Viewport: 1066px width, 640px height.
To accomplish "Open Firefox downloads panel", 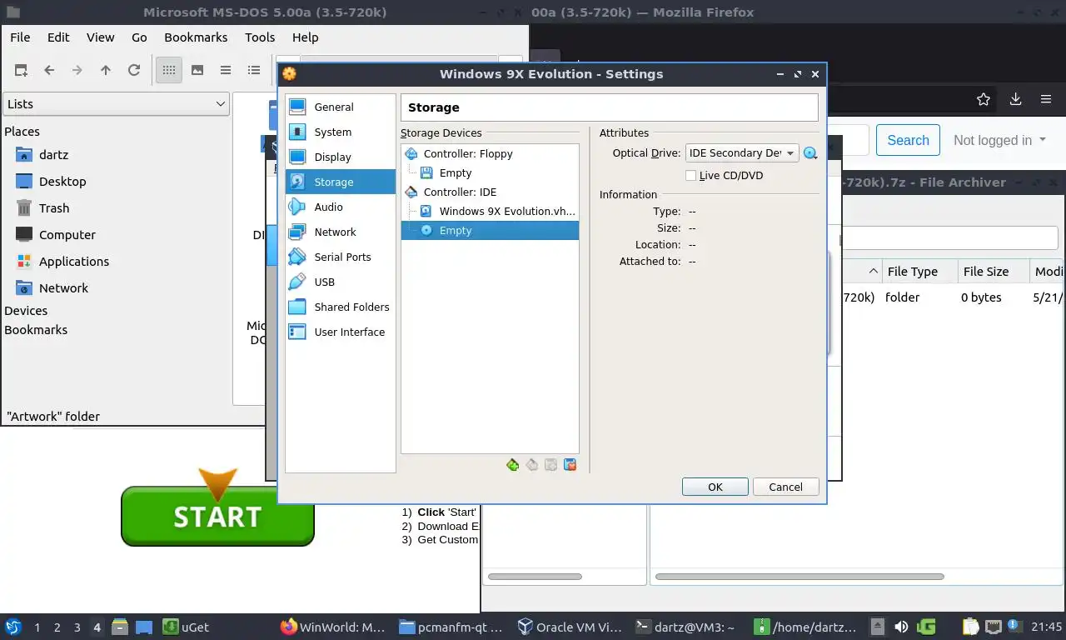I will click(1015, 99).
